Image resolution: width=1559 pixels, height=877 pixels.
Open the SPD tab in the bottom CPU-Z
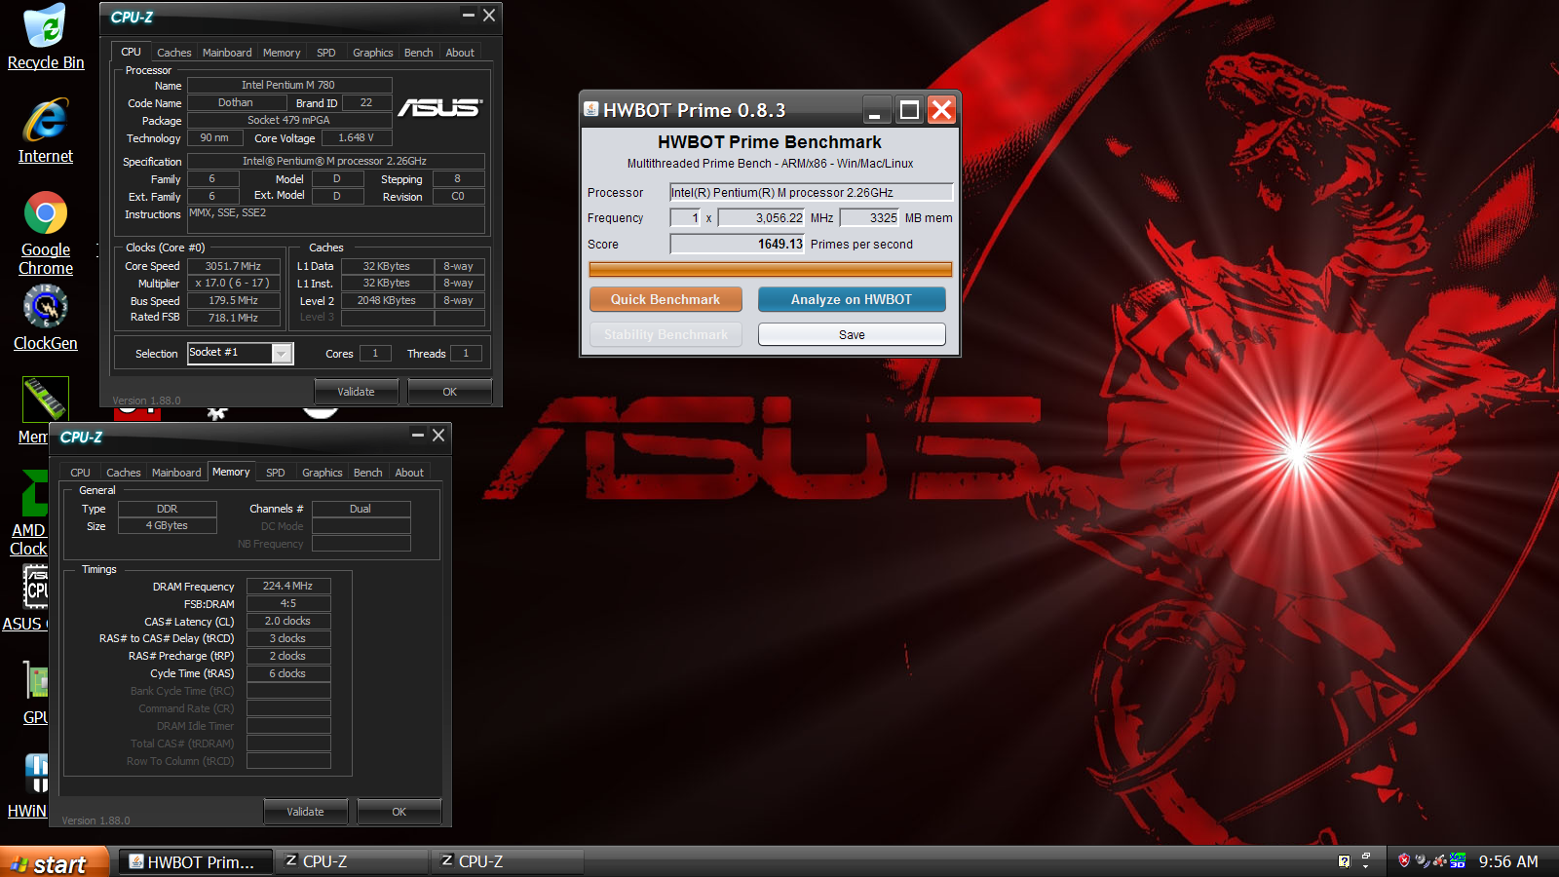click(x=276, y=473)
